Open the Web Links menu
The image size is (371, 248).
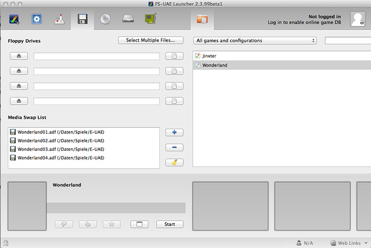(x=349, y=243)
